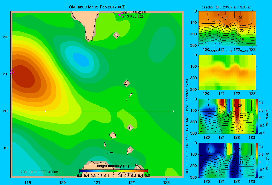272x185 pixels.
Task: Click the dark red high anomaly core on the map
Action: (23, 76)
